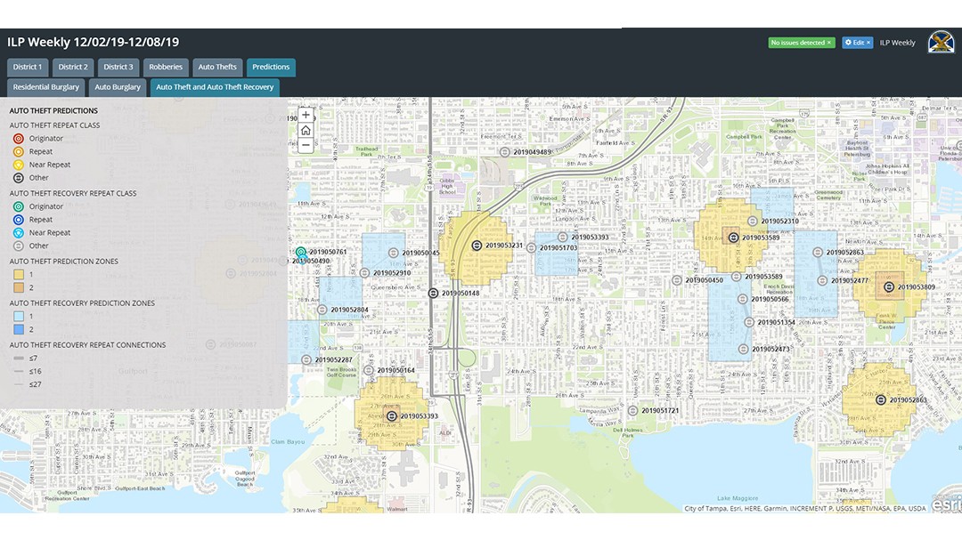The height and width of the screenshot is (540, 962).
Task: Click the Esri logo on map
Action: tap(947, 504)
